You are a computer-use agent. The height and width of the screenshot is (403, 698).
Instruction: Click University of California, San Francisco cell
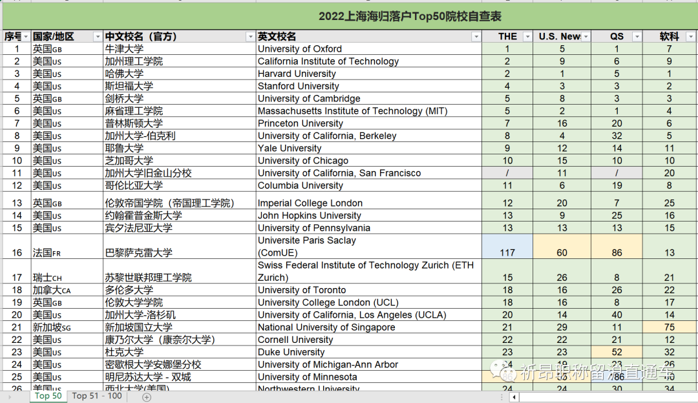click(369, 174)
